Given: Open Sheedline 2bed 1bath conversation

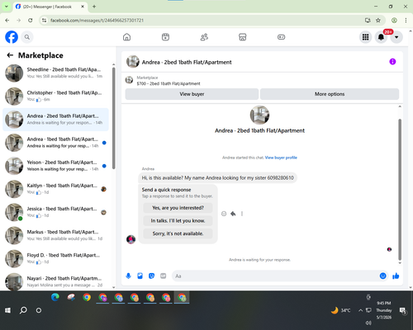Looking at the screenshot, I should 55,73.
